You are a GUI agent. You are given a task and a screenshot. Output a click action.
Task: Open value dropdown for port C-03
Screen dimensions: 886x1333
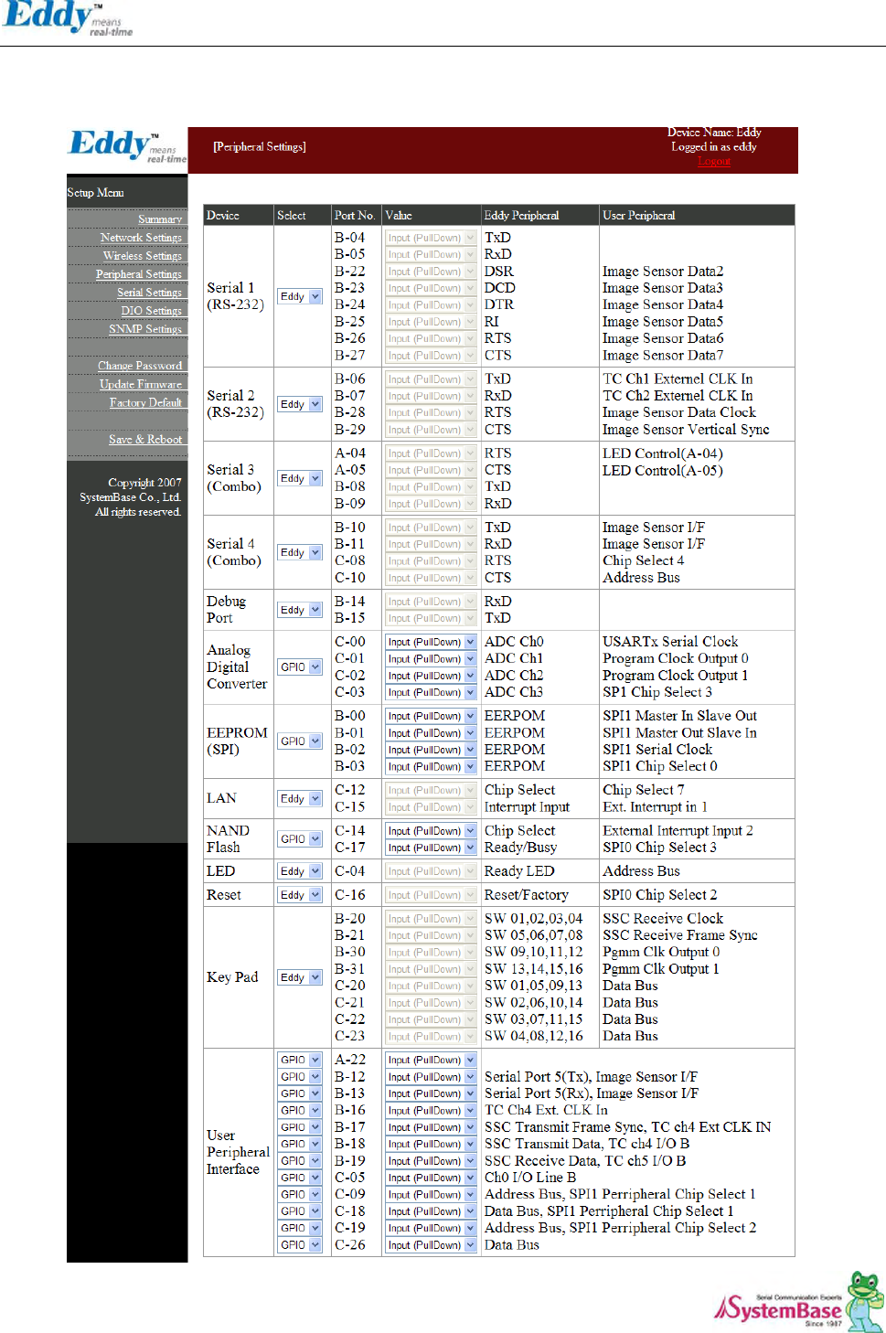pos(431,693)
